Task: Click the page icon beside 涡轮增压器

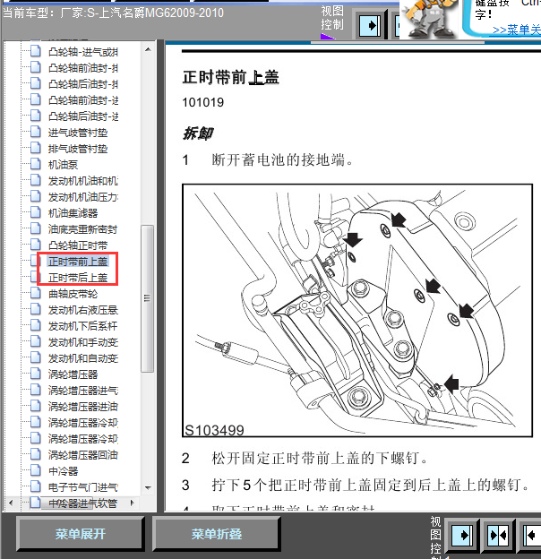Action: pyautogui.click(x=35, y=374)
